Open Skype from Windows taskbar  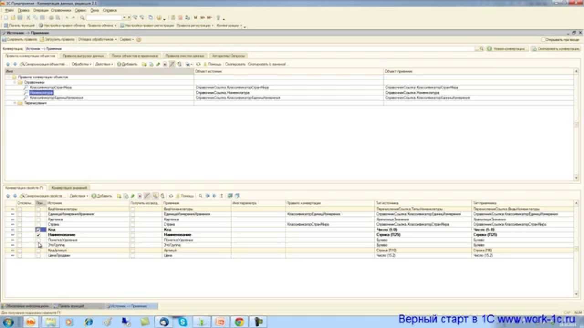pyautogui.click(x=183, y=322)
